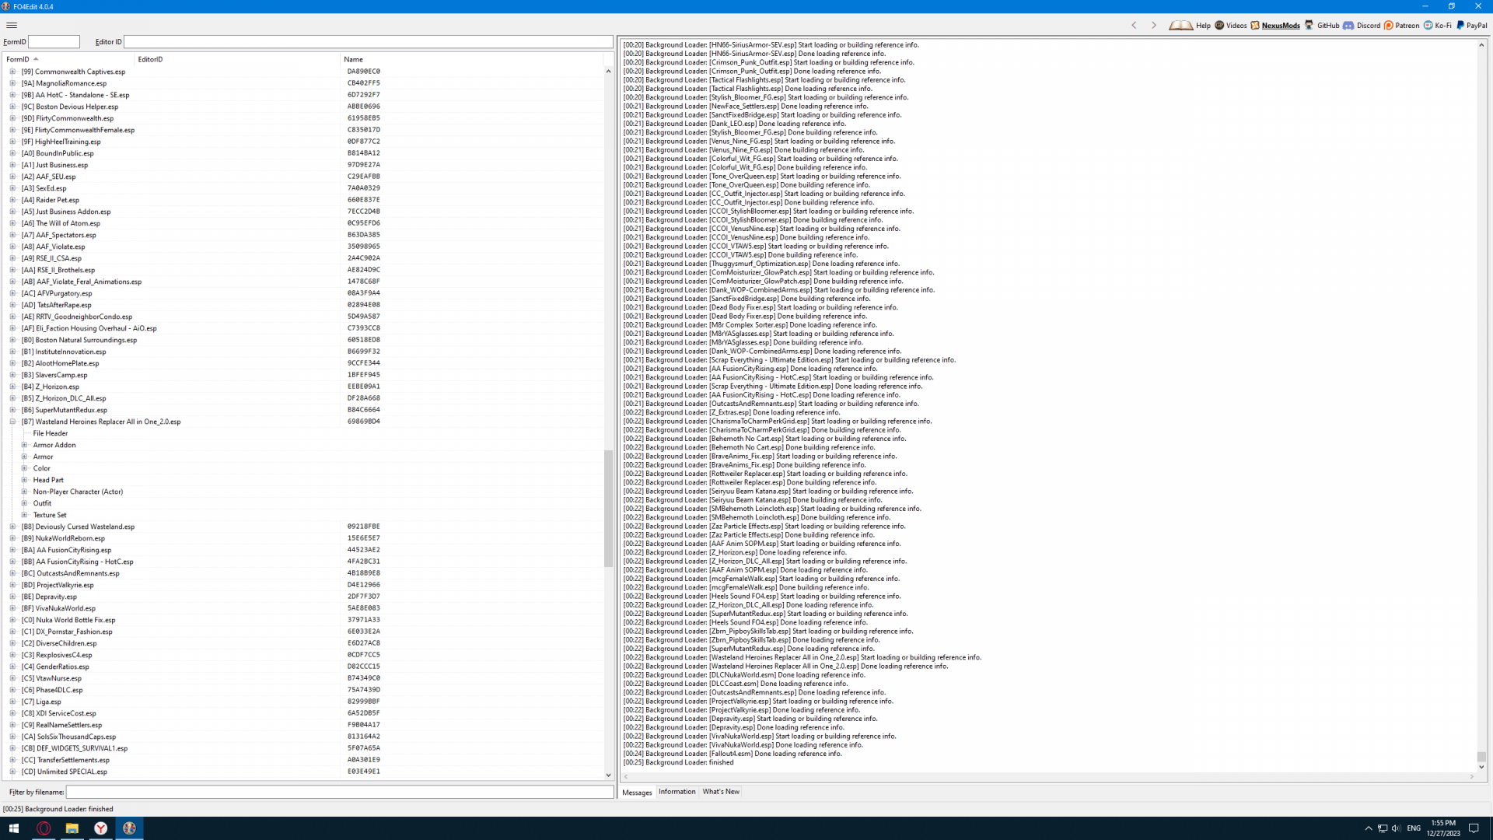This screenshot has height=840, width=1493.
Task: Open the hamburger main menu
Action: point(12,25)
